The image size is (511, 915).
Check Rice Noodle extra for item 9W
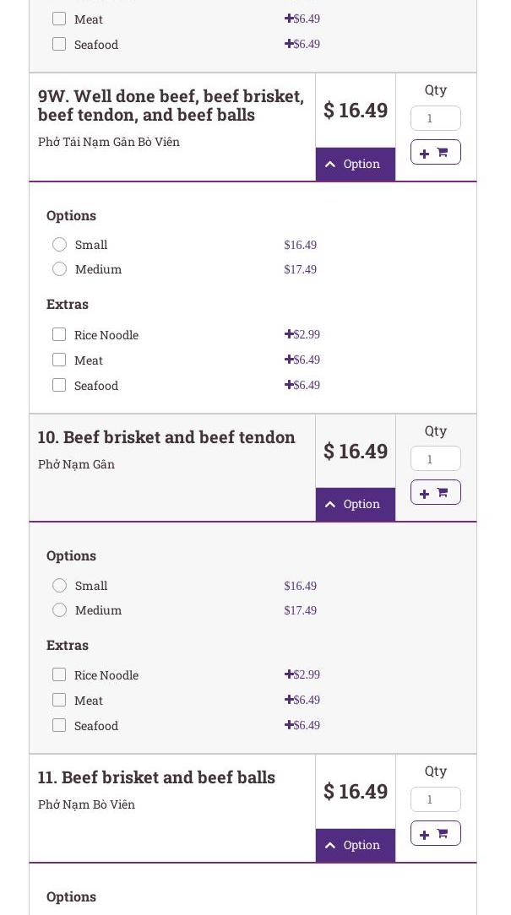pyautogui.click(x=59, y=335)
